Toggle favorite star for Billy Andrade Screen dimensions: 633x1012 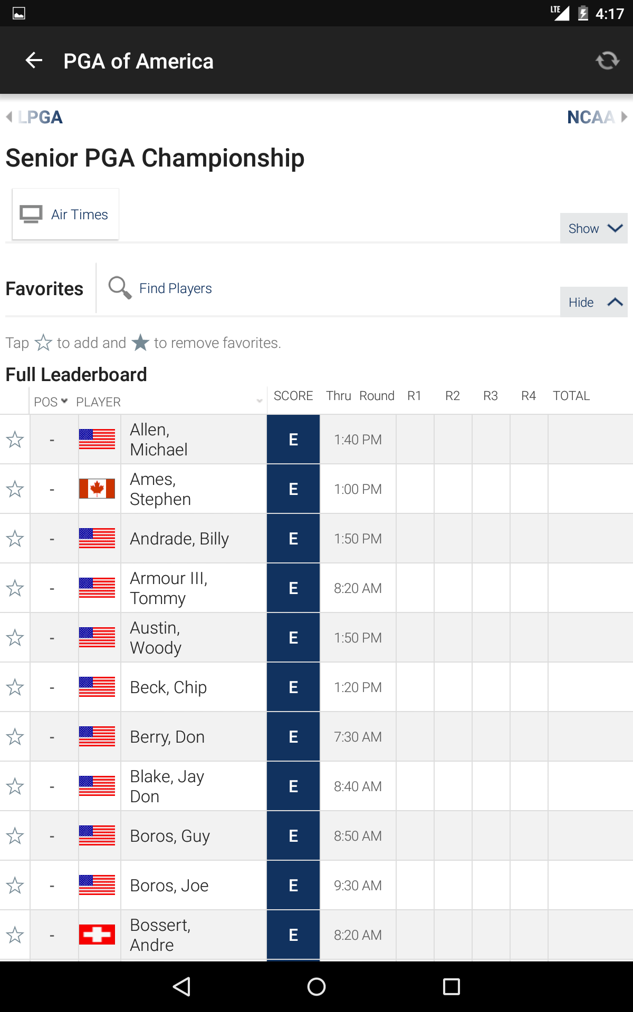15,539
